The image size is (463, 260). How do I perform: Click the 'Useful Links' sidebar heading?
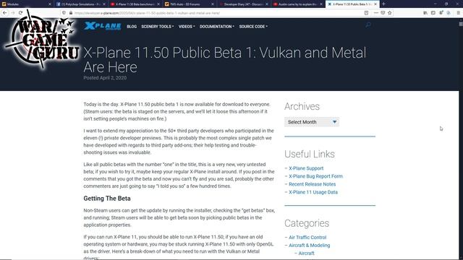click(310, 154)
